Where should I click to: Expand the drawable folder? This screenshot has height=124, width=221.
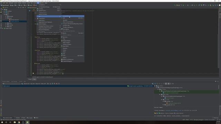click(6, 16)
